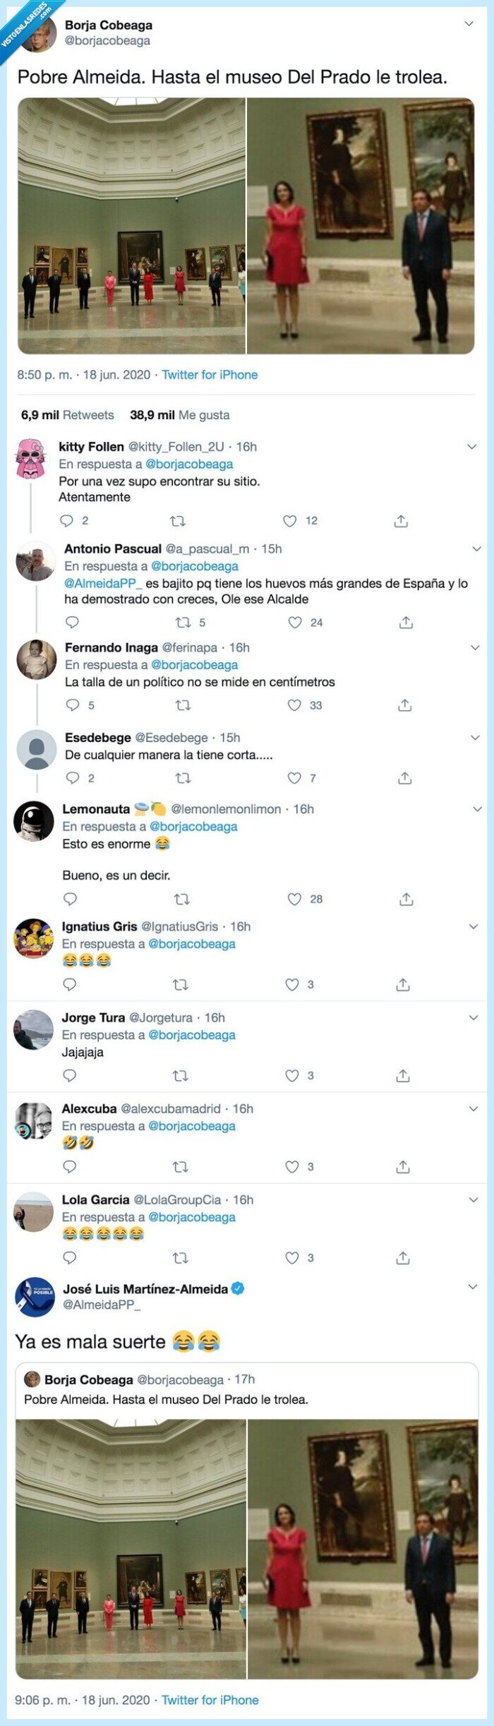Viewport: 494px width, 1726px height.
Task: Open @AlmeidaPP_ mention in Antonio Pascual's reply
Action: click(103, 583)
